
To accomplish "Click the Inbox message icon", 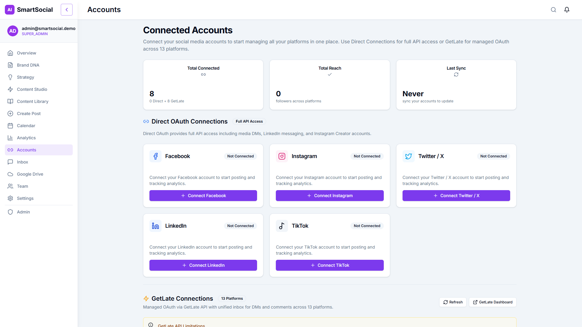I will pyautogui.click(x=10, y=162).
